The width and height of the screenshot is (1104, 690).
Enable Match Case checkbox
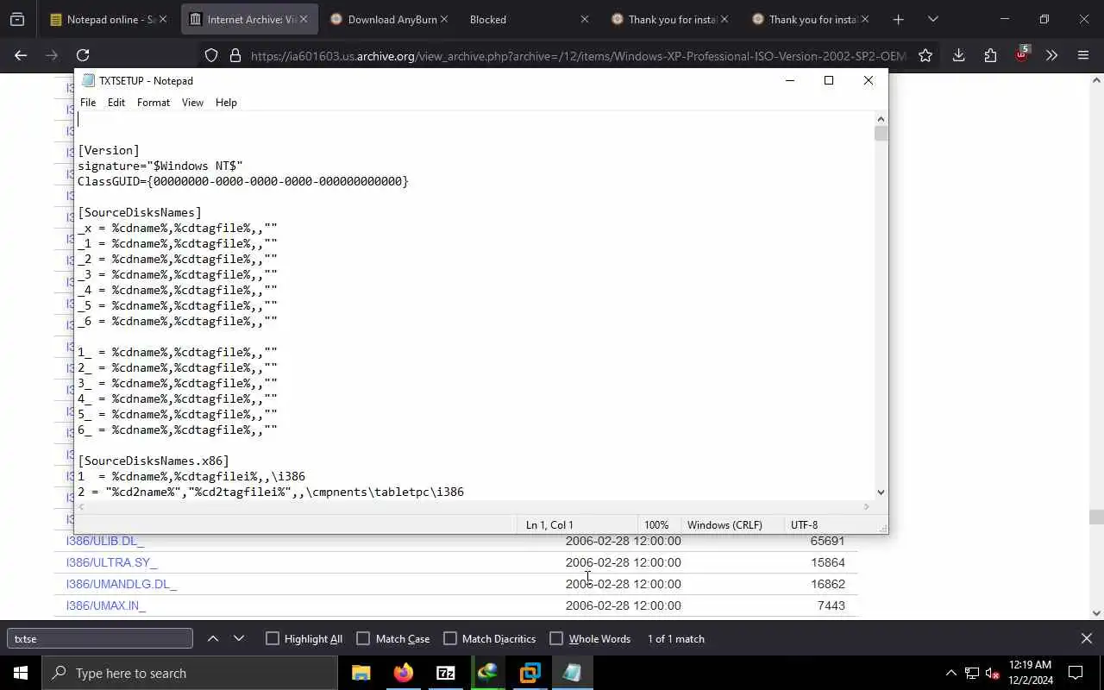(363, 638)
